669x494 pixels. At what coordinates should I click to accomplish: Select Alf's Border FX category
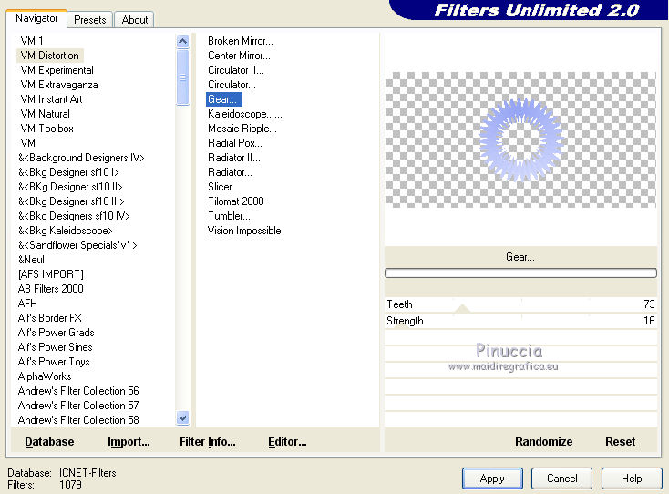pos(49,318)
